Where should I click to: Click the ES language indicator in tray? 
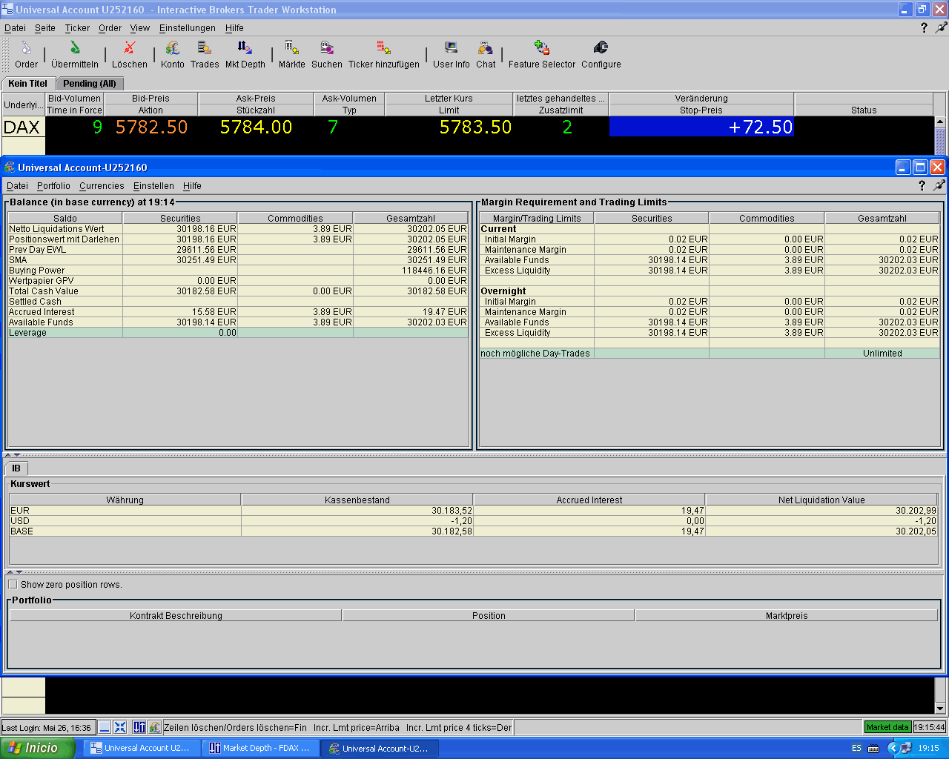(x=856, y=748)
